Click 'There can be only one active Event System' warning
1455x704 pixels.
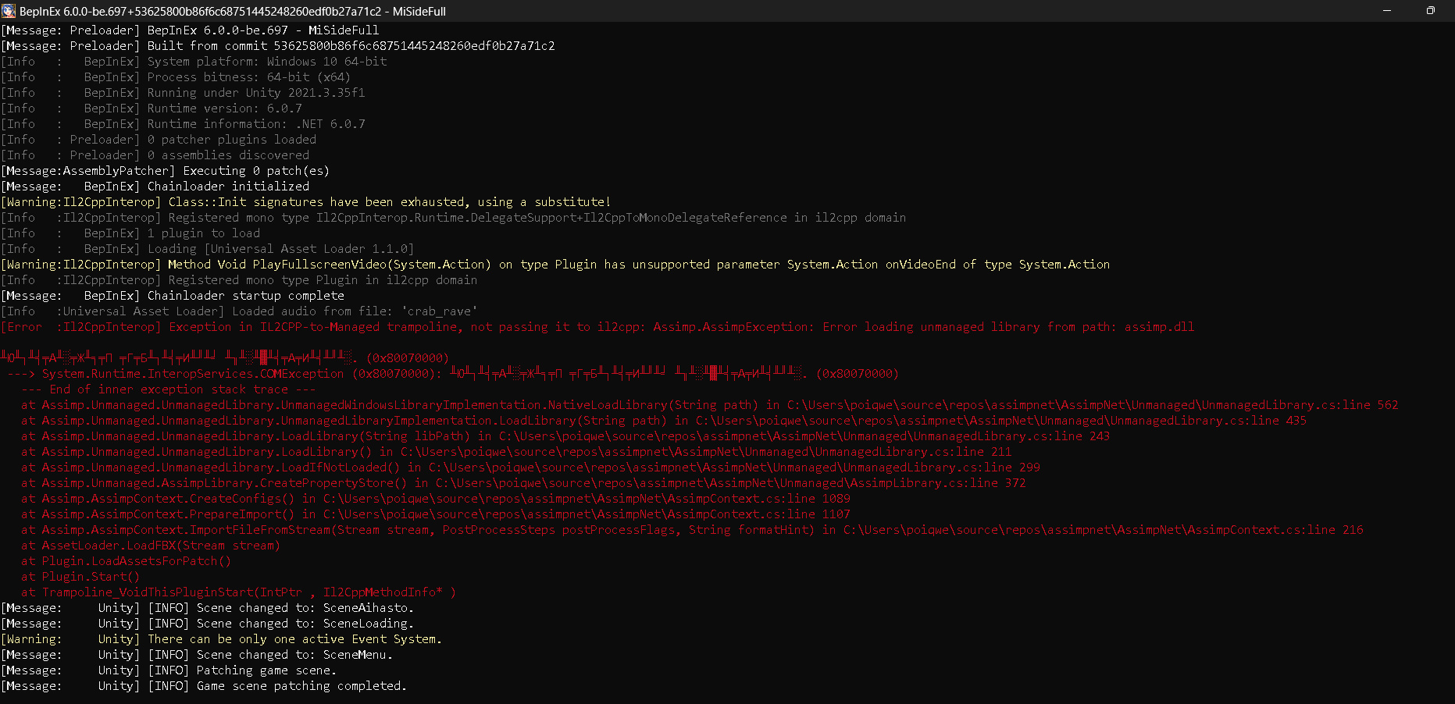(x=294, y=639)
